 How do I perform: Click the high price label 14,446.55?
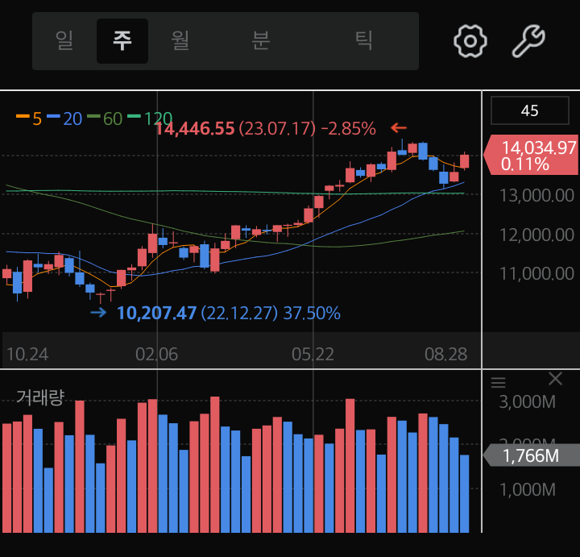click(x=195, y=129)
